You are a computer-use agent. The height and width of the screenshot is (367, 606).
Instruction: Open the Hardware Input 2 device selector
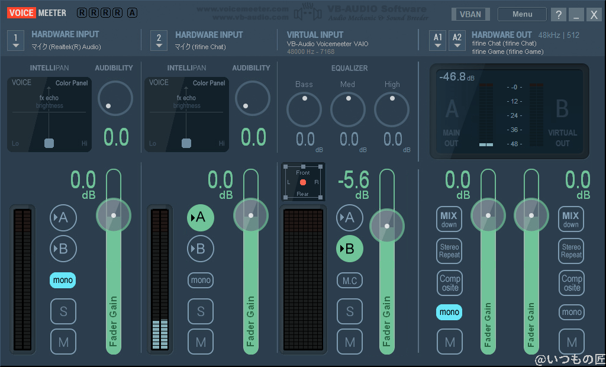pyautogui.click(x=159, y=40)
